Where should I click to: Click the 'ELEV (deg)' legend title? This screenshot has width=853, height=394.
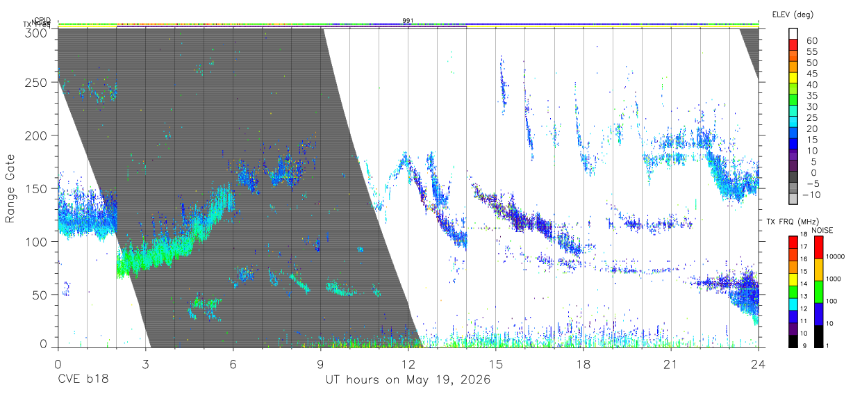(x=793, y=14)
